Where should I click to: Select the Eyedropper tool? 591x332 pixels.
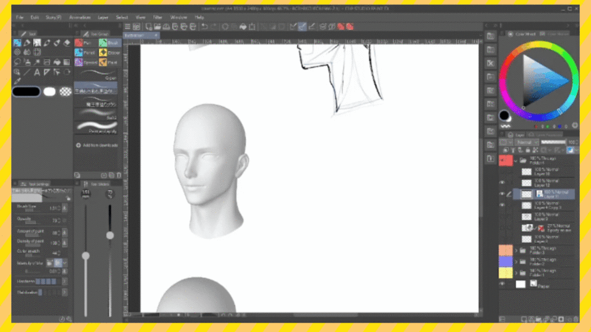click(x=17, y=81)
